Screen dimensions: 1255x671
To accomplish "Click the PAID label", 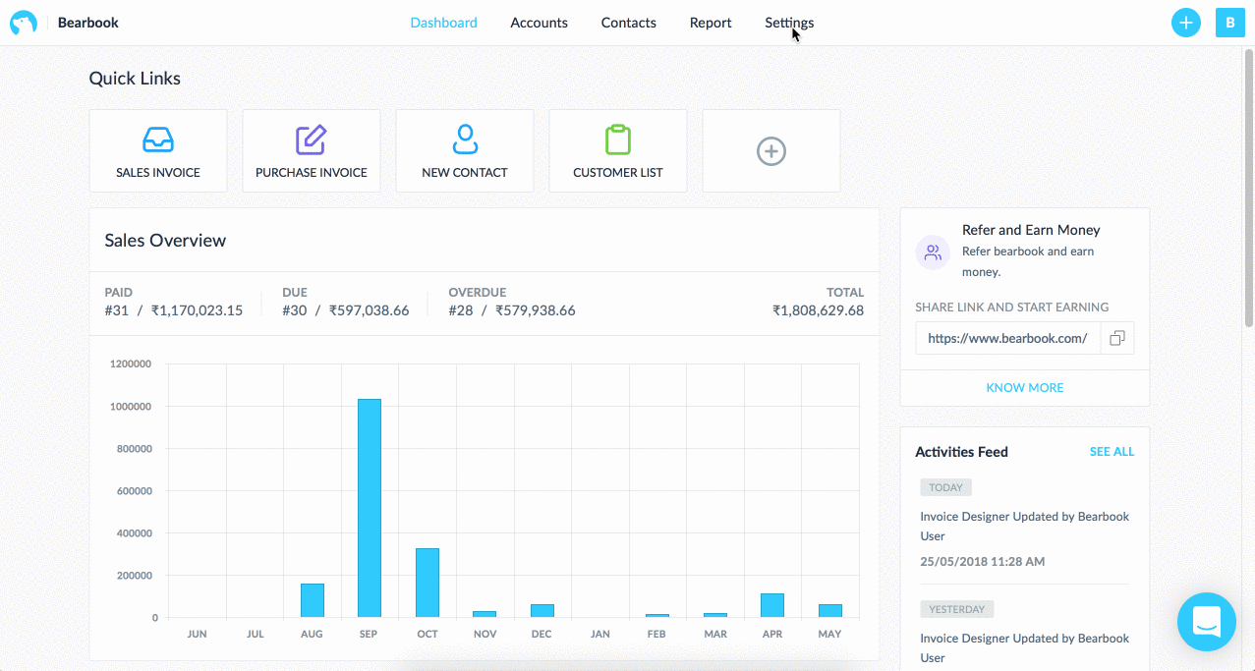I will [119, 293].
